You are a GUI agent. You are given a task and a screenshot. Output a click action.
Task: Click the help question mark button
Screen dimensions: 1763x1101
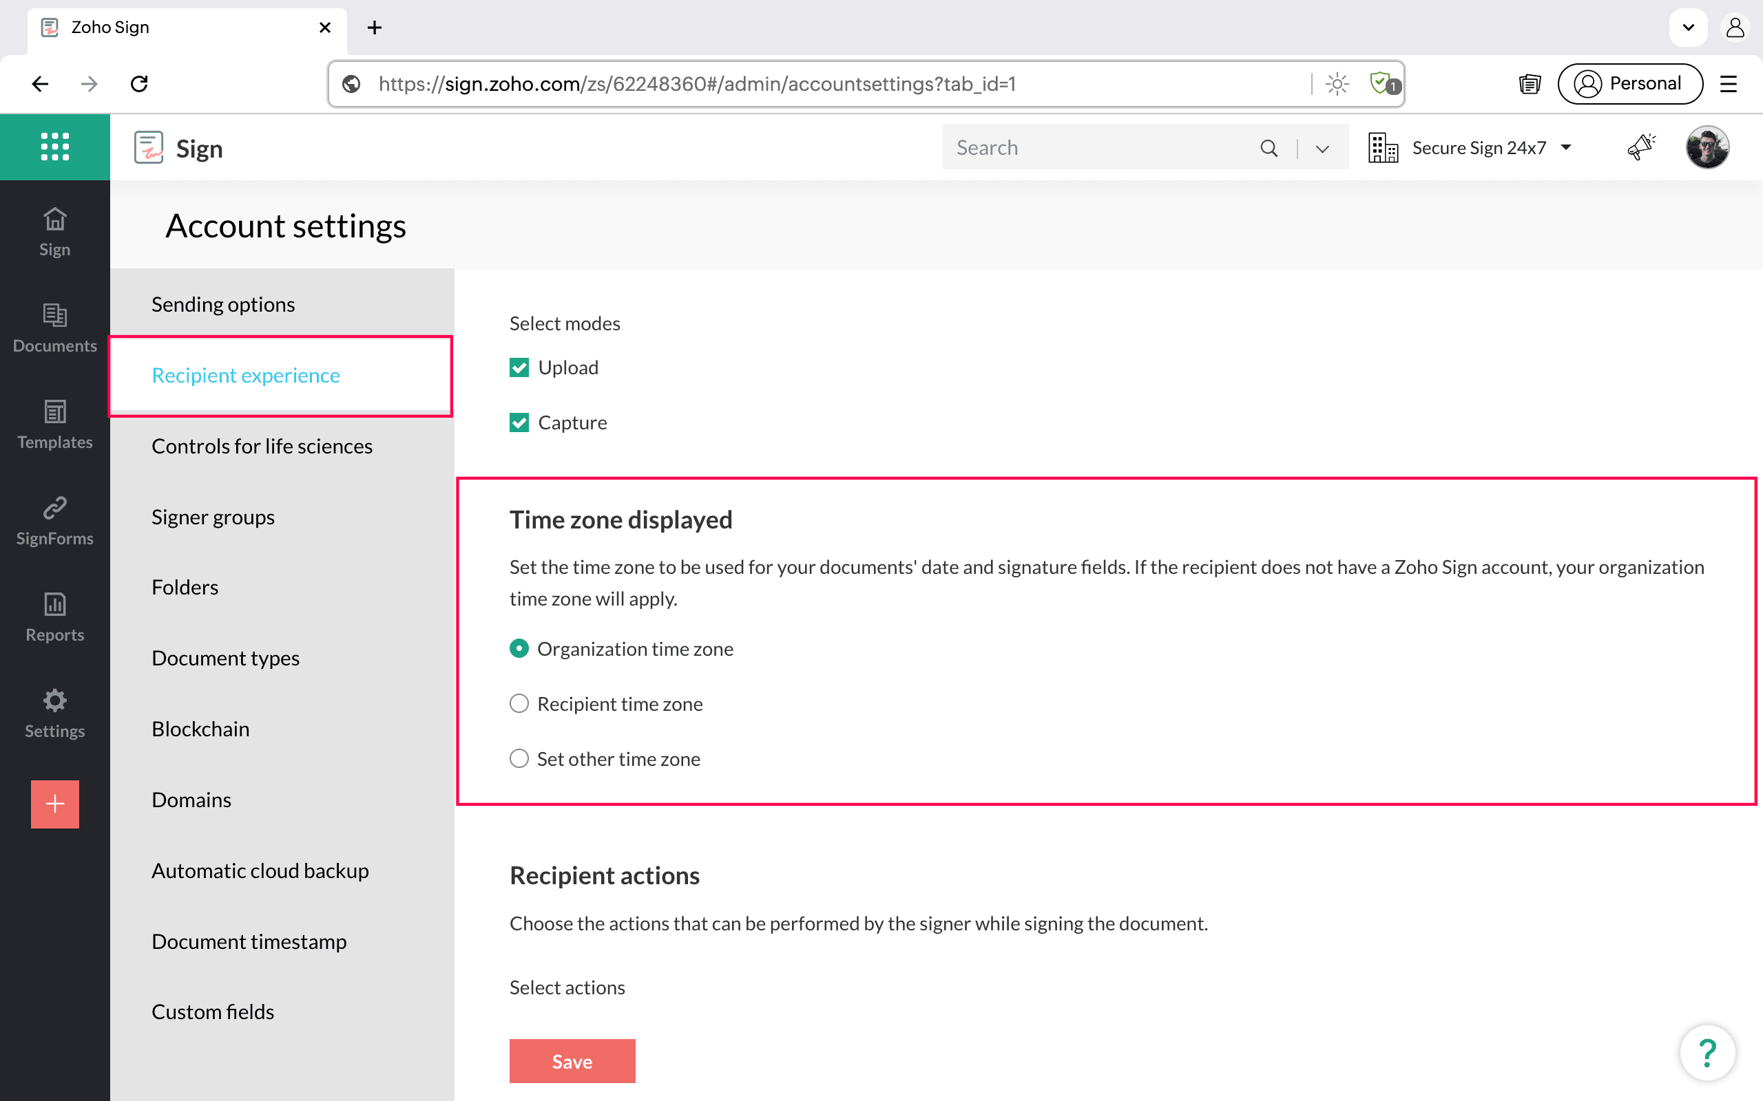[1707, 1052]
